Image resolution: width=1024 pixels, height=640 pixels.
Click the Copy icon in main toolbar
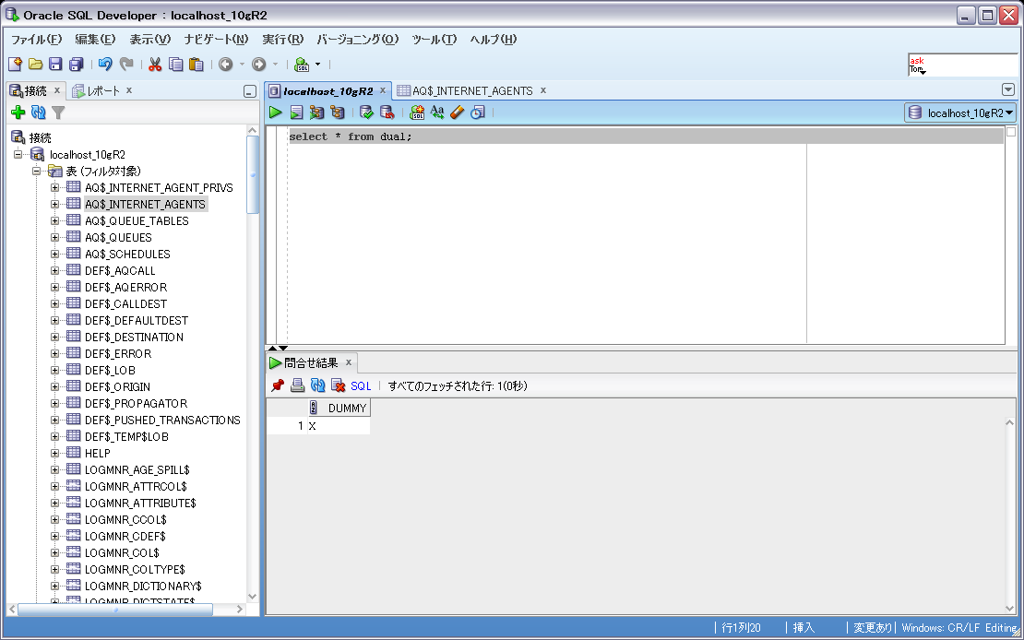tap(175, 64)
